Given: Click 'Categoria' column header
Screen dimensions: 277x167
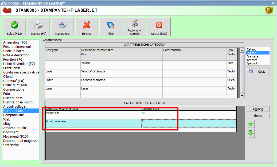Looking at the screenshot, I should coord(63,50).
